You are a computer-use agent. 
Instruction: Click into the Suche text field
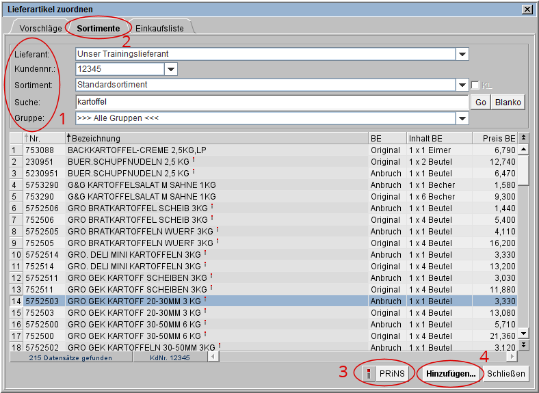point(271,102)
